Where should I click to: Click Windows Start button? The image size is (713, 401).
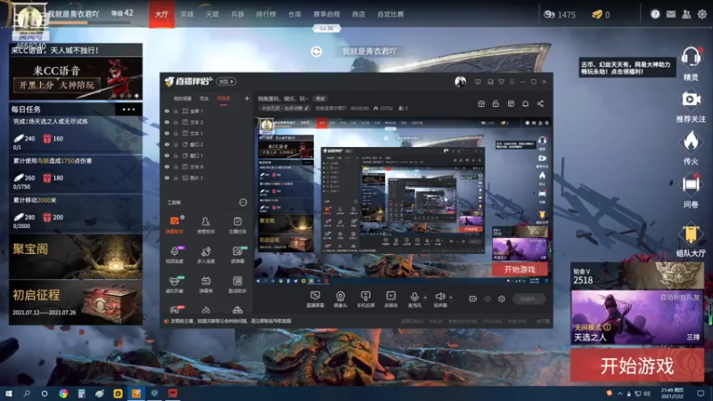pyautogui.click(x=8, y=393)
